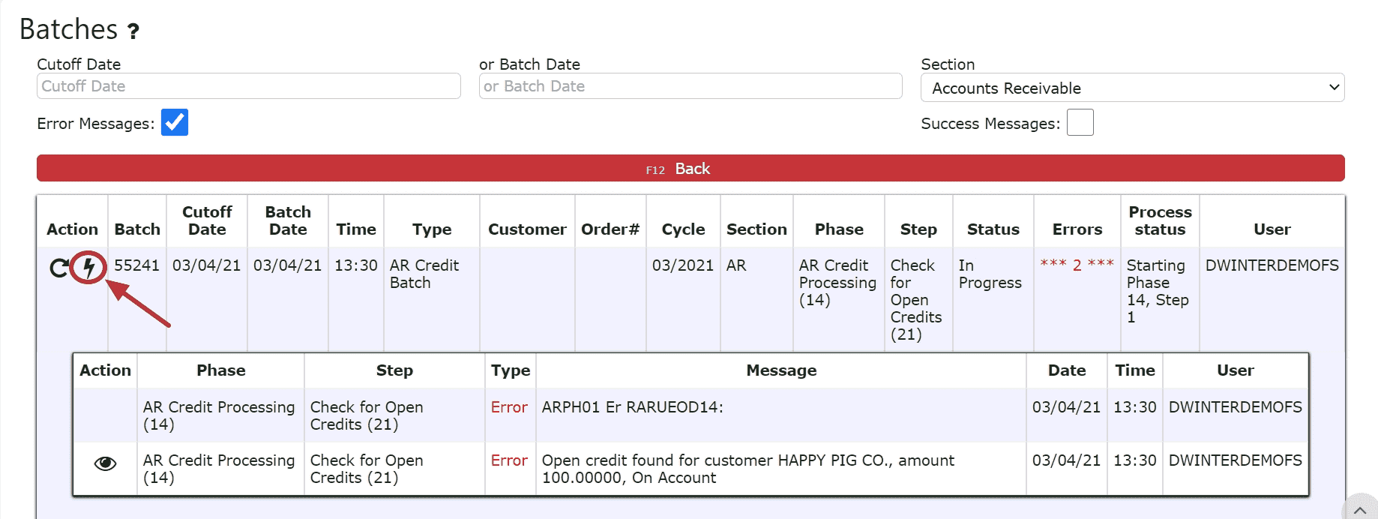Open the Section dropdown showing Accounts Receivable

pyautogui.click(x=1132, y=88)
